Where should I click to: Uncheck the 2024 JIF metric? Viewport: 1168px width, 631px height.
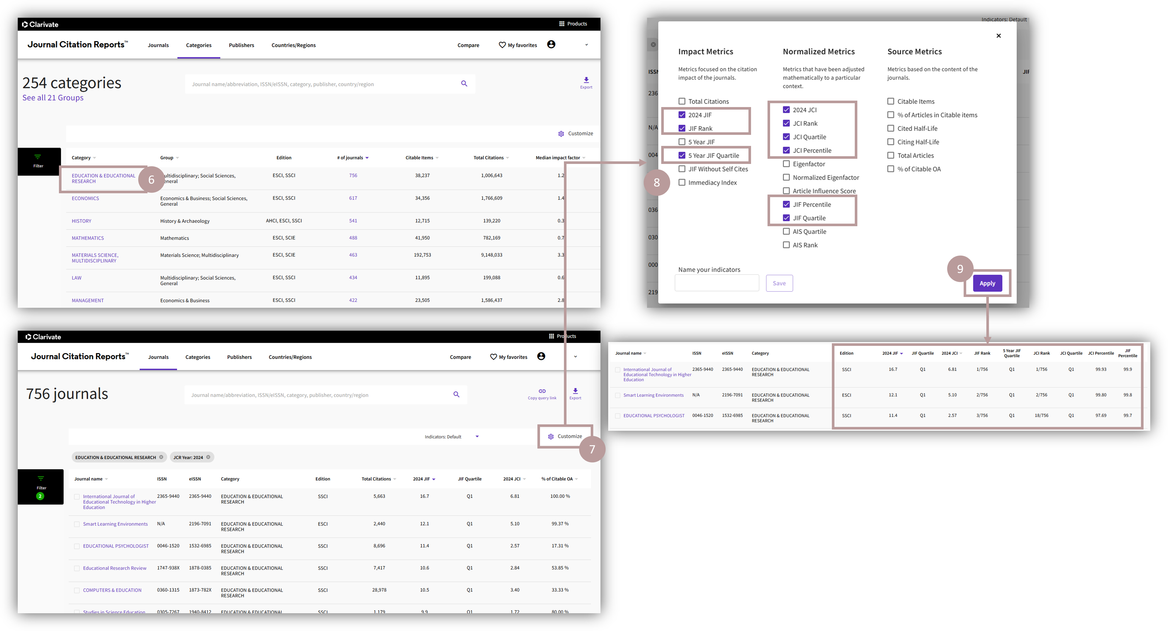pos(682,115)
